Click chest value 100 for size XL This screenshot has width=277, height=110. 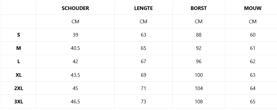[x=199, y=75]
